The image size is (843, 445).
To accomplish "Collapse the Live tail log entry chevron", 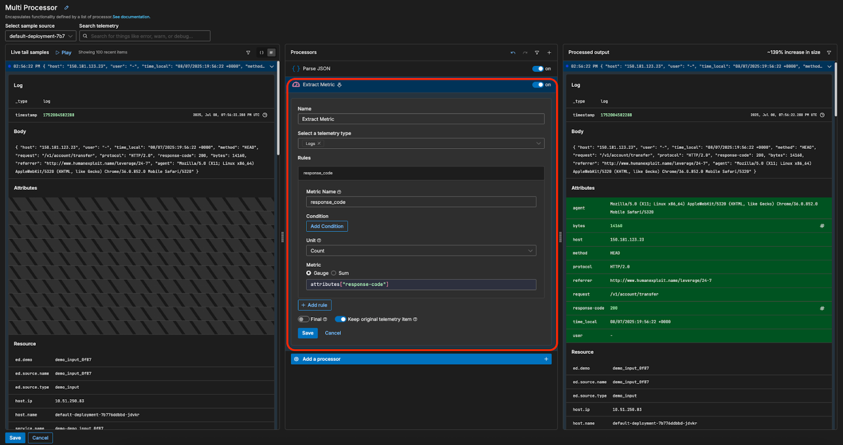I will (x=272, y=67).
